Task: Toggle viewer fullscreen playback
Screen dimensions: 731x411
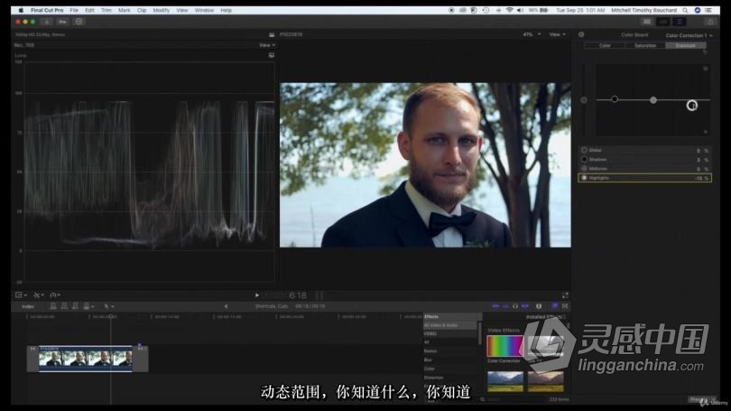Action: [565, 295]
